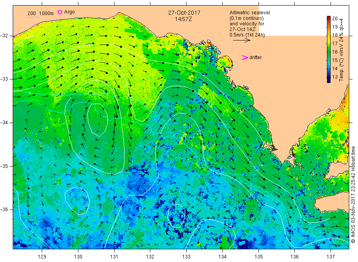Click the '27-Oct 14Z' legend line
358x262 pixels.
[243, 29]
